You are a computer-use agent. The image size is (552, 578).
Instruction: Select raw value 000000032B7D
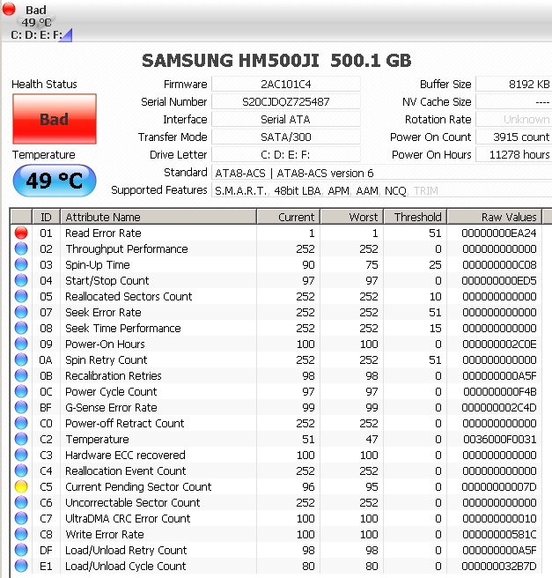[499, 566]
